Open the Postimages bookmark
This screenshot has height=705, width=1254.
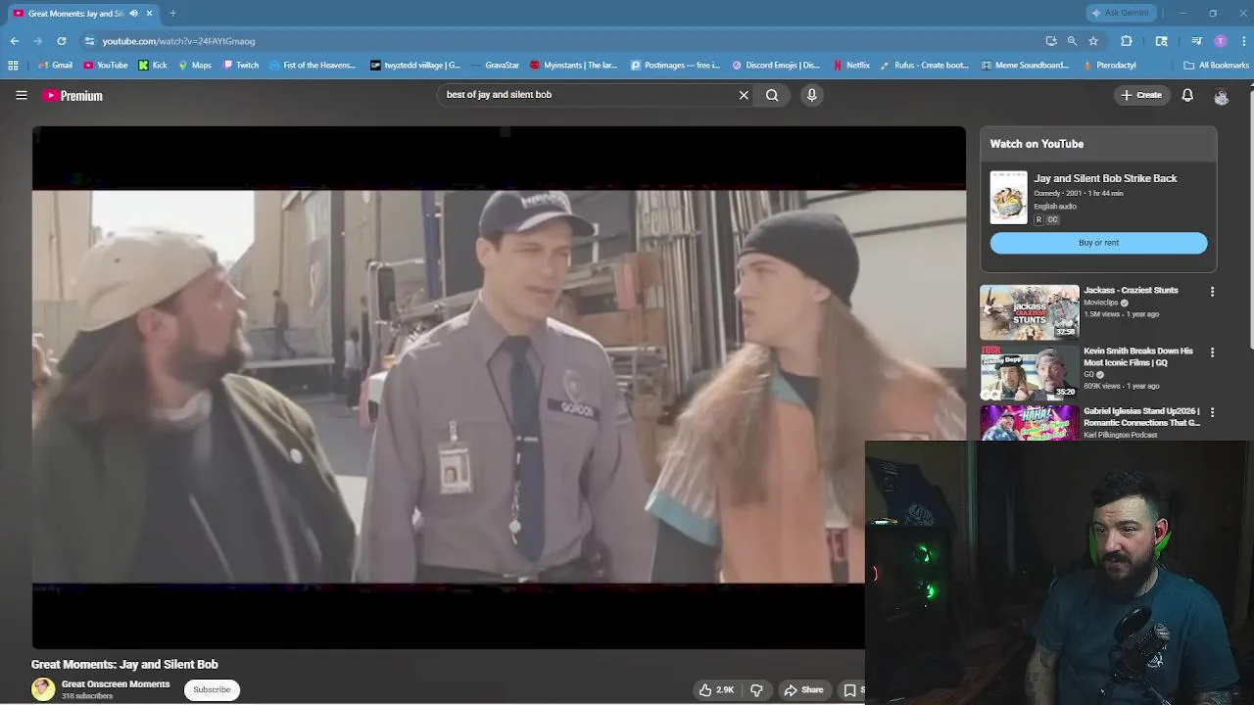tap(675, 66)
